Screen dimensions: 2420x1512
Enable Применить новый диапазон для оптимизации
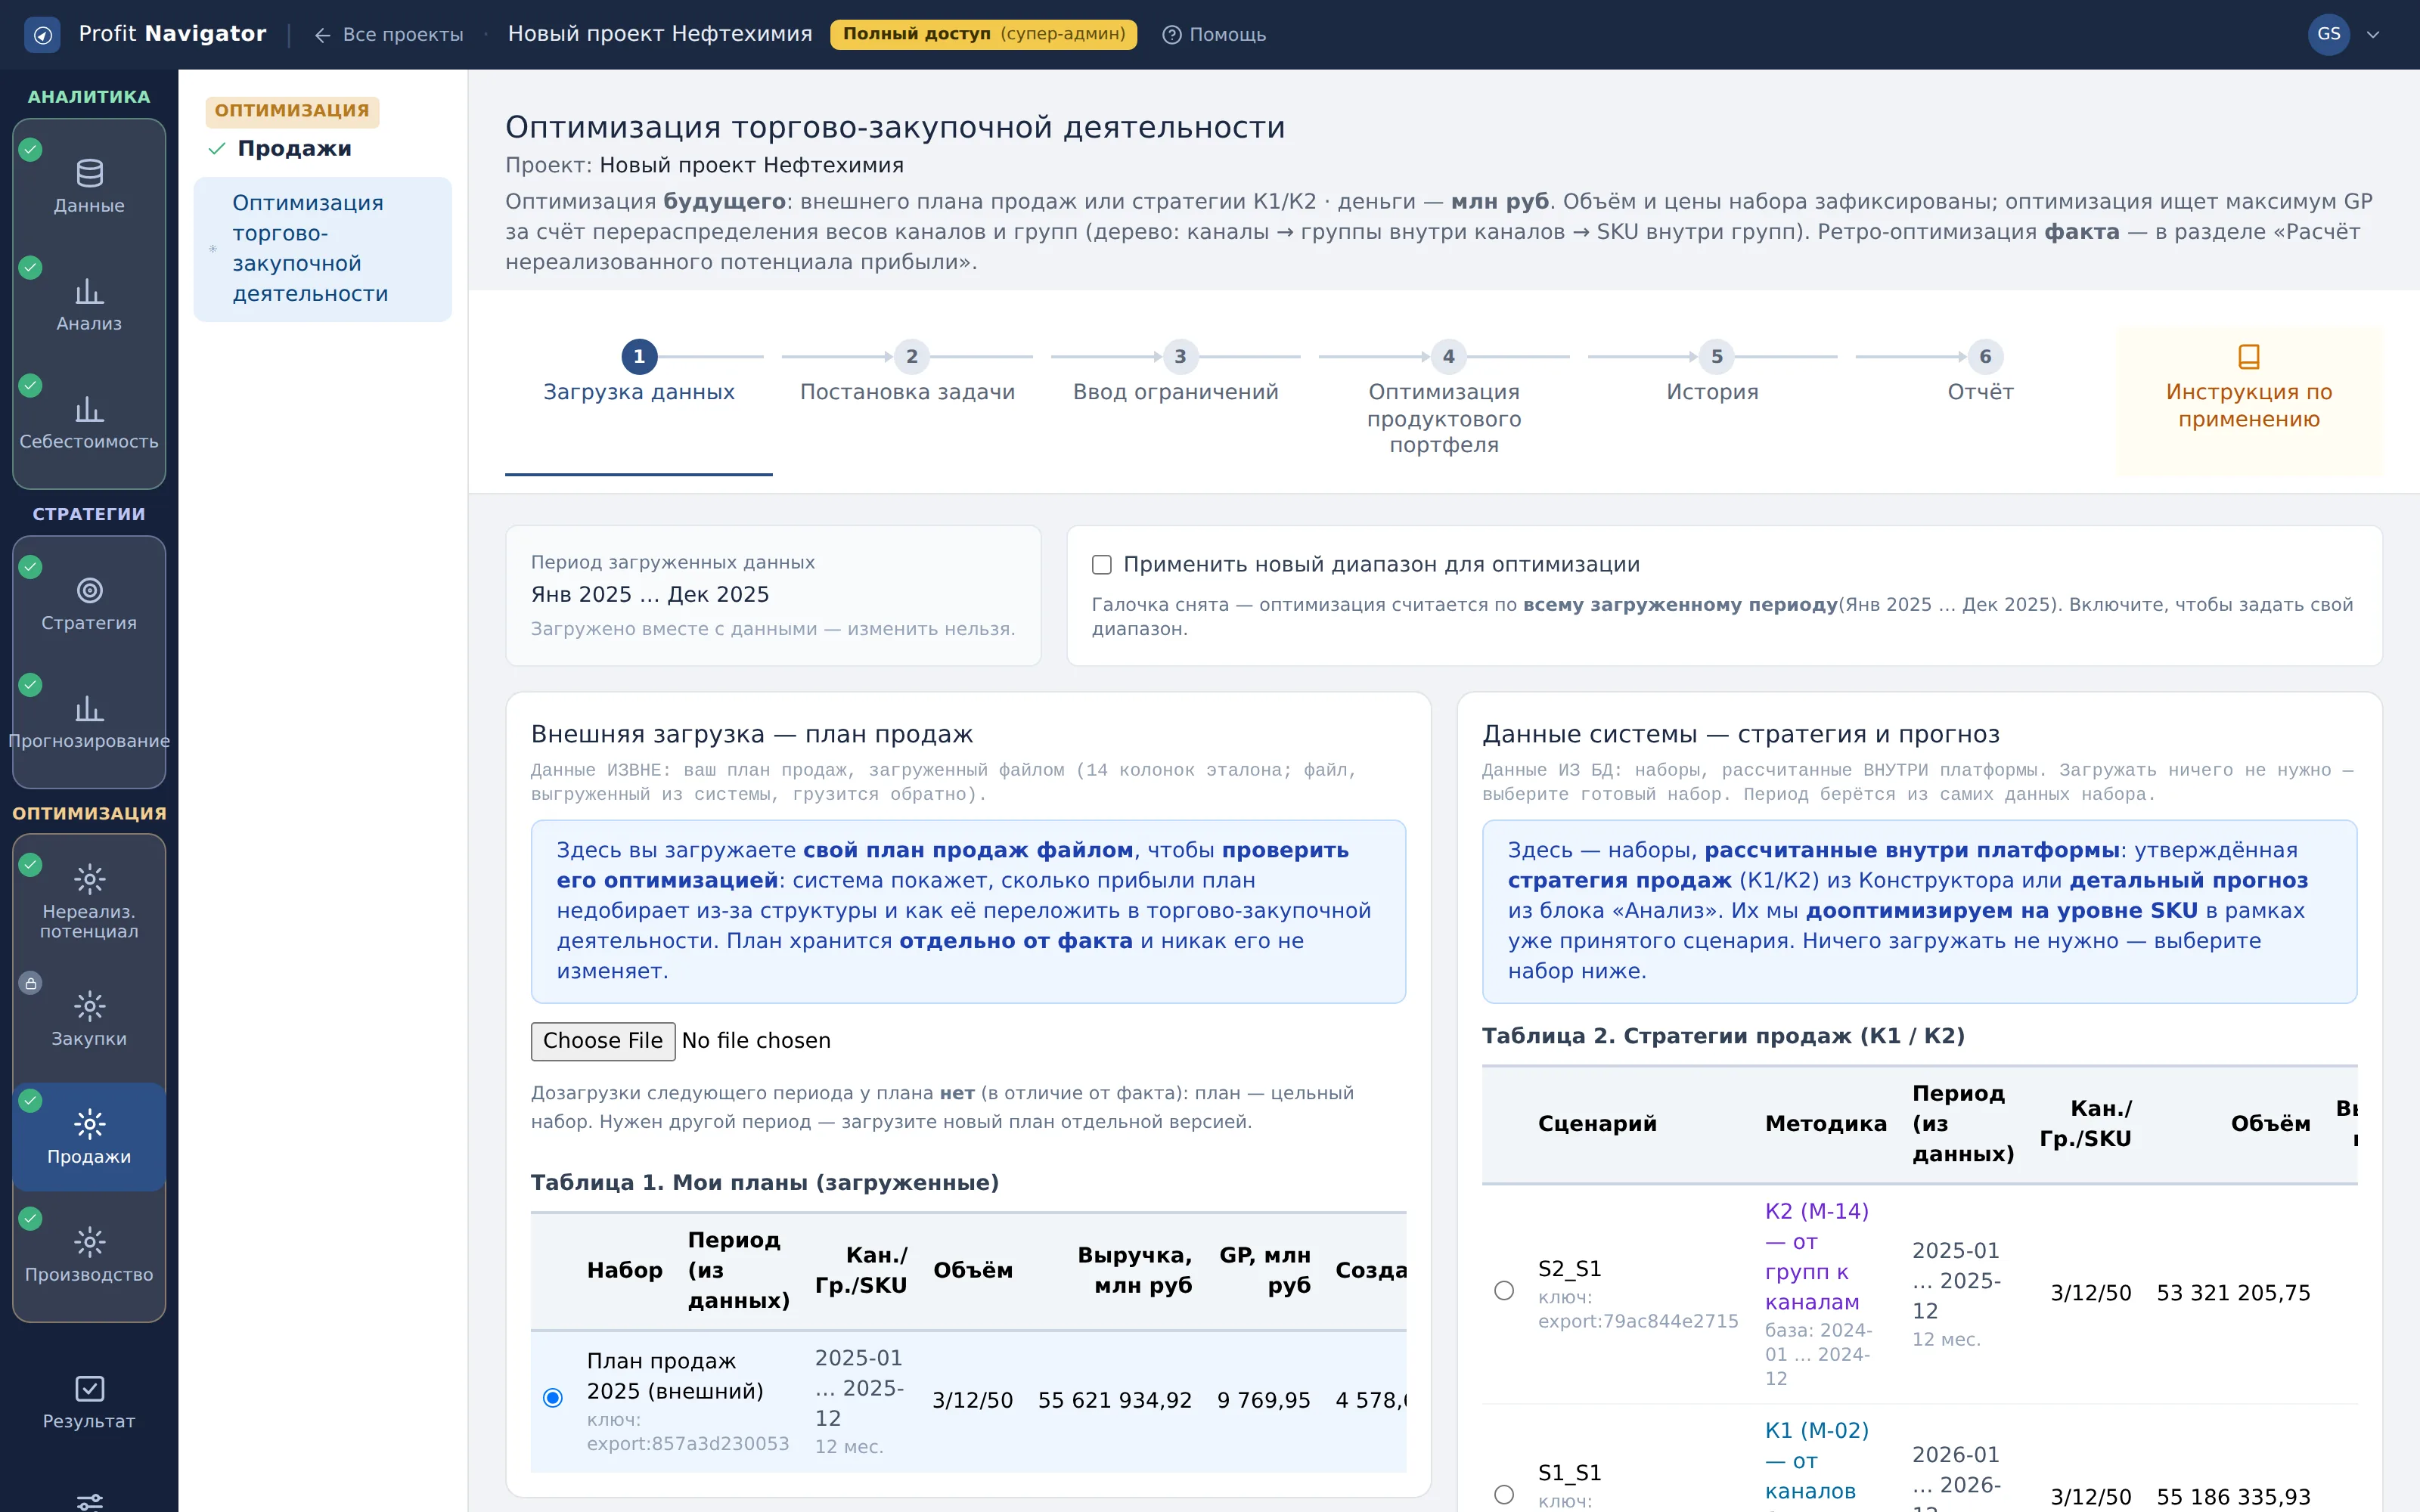[1101, 565]
